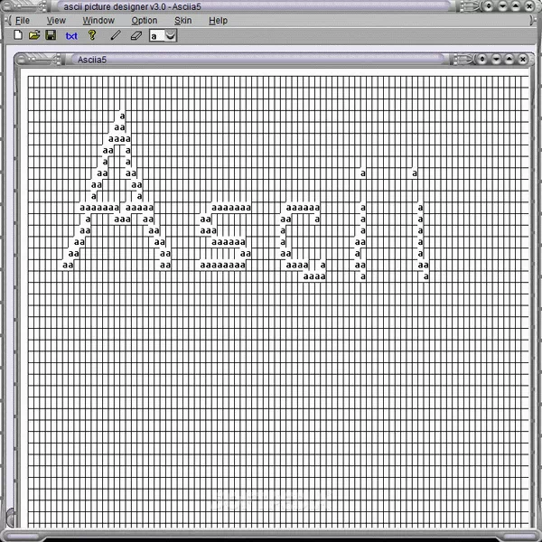
Task: Open the Window menu
Action: pos(98,21)
